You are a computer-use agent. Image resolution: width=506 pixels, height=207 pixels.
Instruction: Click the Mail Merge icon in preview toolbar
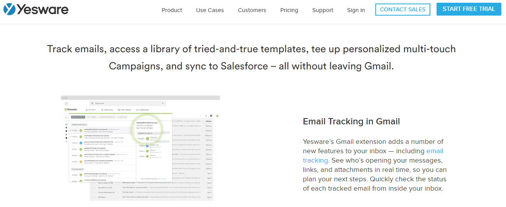(x=119, y=110)
